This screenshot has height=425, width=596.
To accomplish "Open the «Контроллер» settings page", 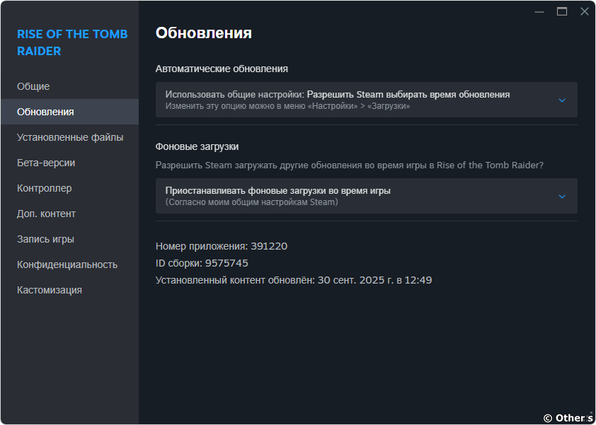I will point(45,188).
